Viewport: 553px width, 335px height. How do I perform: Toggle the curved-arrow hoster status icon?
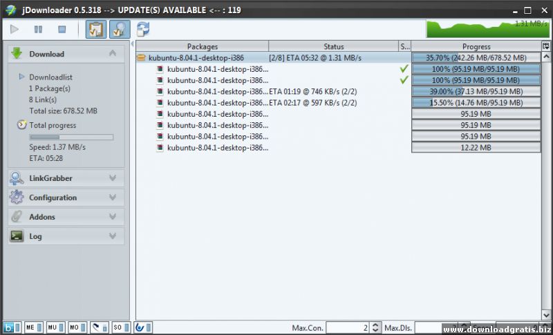pyautogui.click(x=100, y=327)
